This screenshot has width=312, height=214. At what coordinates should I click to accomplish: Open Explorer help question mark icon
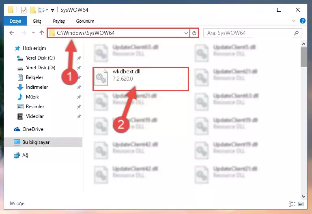click(302, 21)
